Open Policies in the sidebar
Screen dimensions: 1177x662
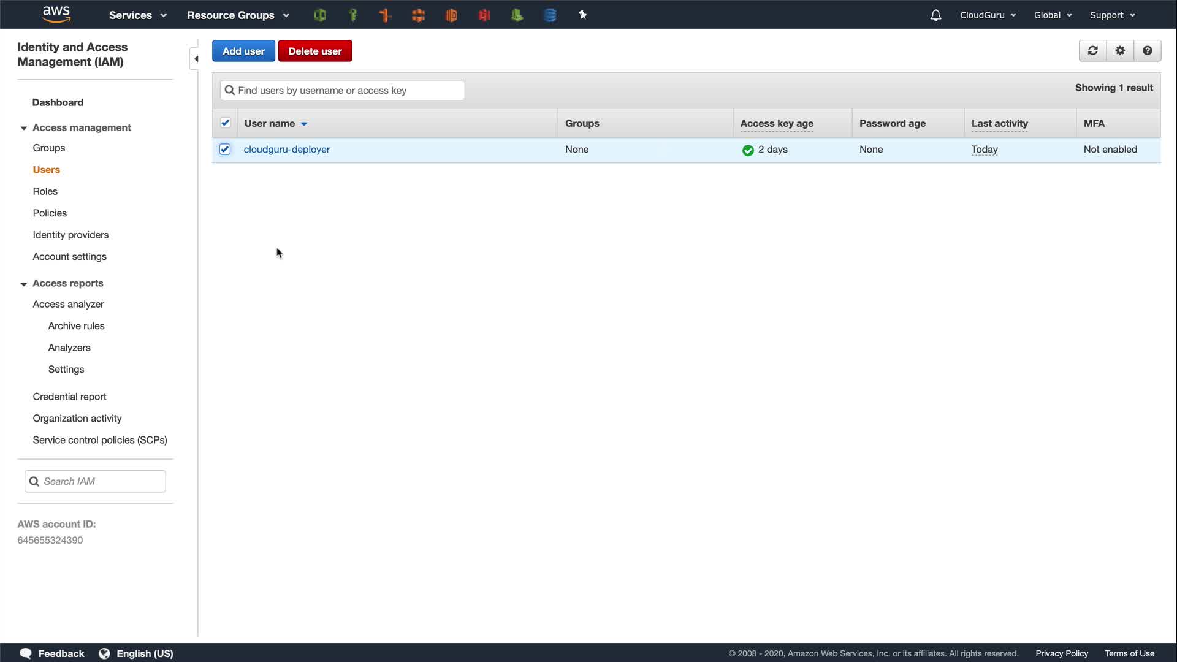[50, 213]
